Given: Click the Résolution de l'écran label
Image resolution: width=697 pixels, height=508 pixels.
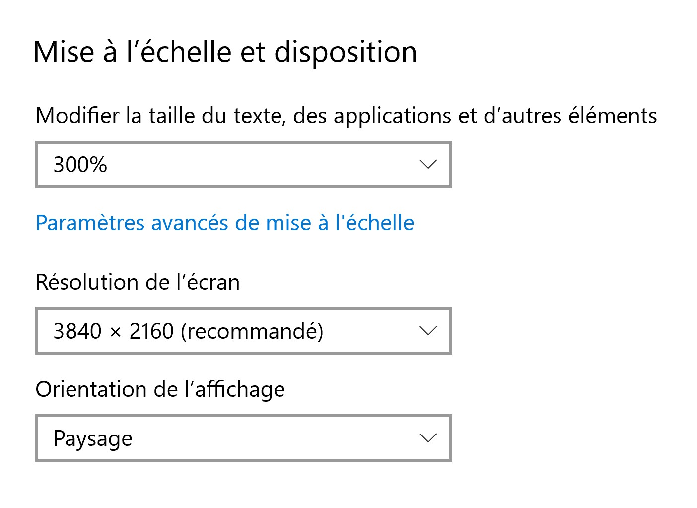Looking at the screenshot, I should point(138,282).
